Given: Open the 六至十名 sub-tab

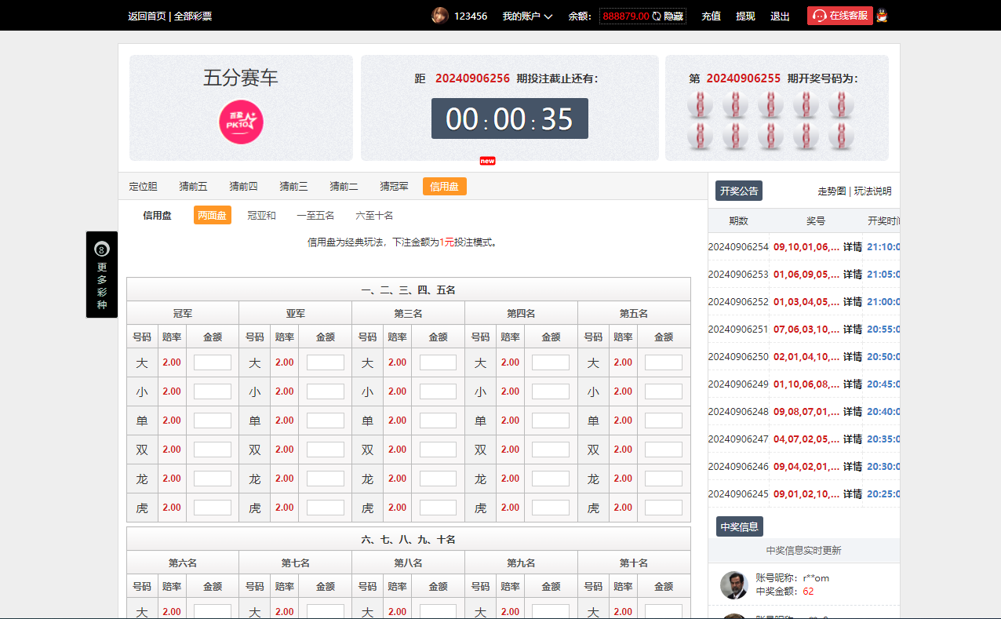Looking at the screenshot, I should (374, 215).
